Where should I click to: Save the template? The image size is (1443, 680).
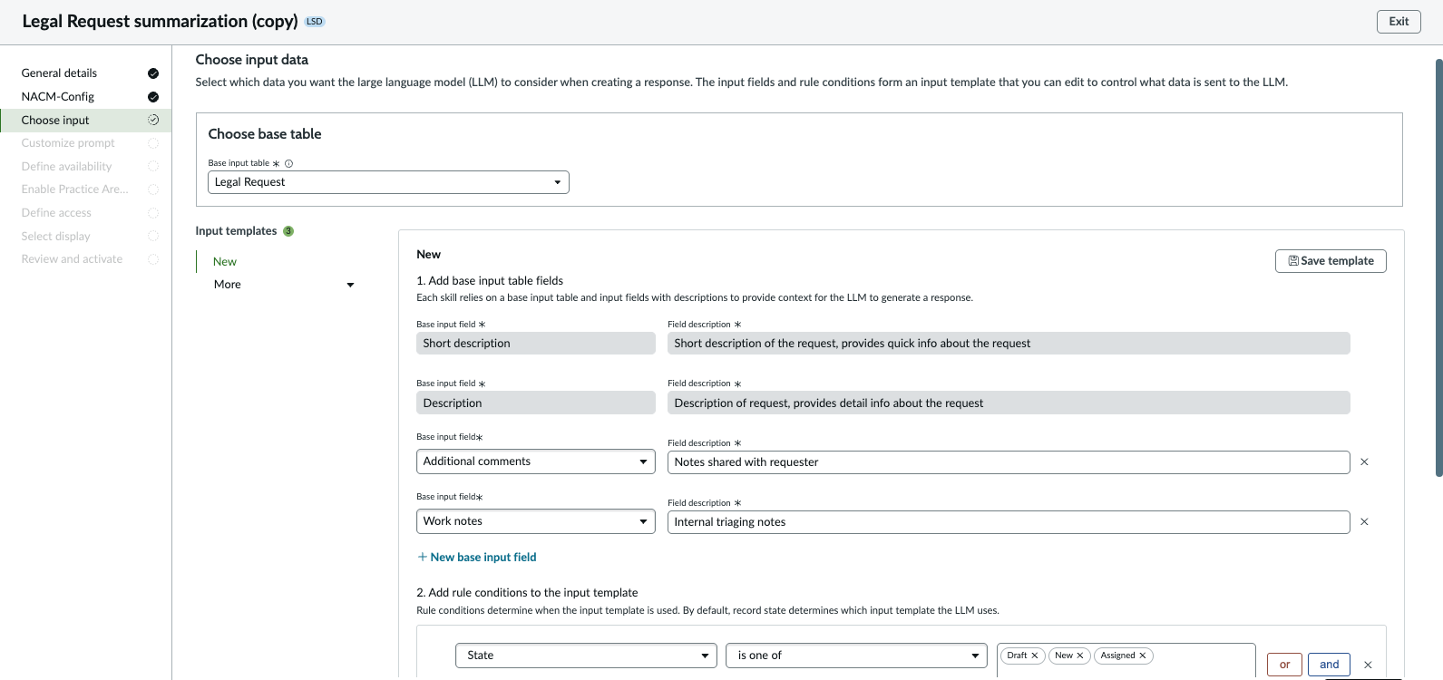[1331, 261]
